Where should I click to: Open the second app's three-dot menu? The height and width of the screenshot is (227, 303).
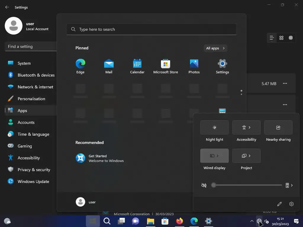[x=285, y=105]
